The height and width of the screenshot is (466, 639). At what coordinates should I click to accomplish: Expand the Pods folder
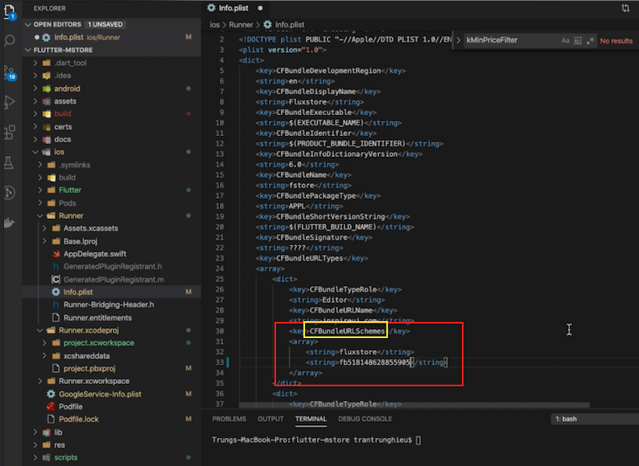click(x=40, y=203)
